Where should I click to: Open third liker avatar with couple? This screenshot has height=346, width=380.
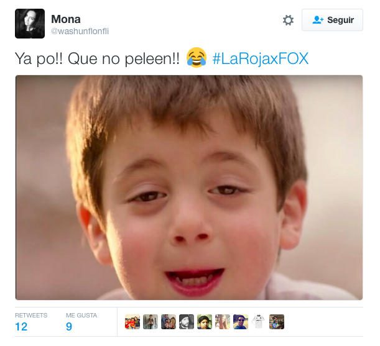(169, 322)
